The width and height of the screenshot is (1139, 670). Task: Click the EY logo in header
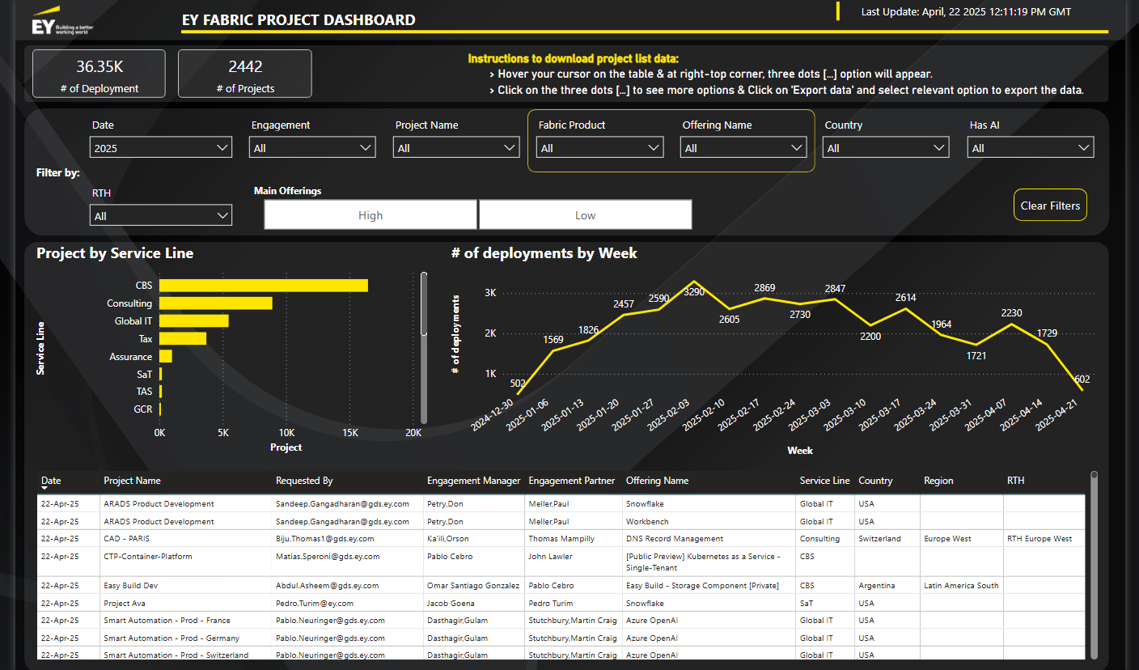click(42, 25)
